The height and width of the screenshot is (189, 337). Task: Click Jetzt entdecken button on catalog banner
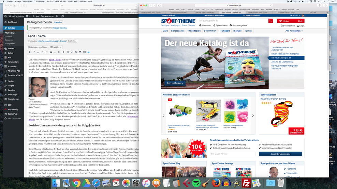(x=175, y=83)
